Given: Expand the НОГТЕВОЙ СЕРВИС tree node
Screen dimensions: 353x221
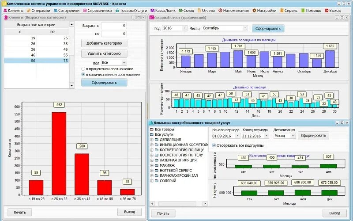Looking at the screenshot, I should click(152, 171).
